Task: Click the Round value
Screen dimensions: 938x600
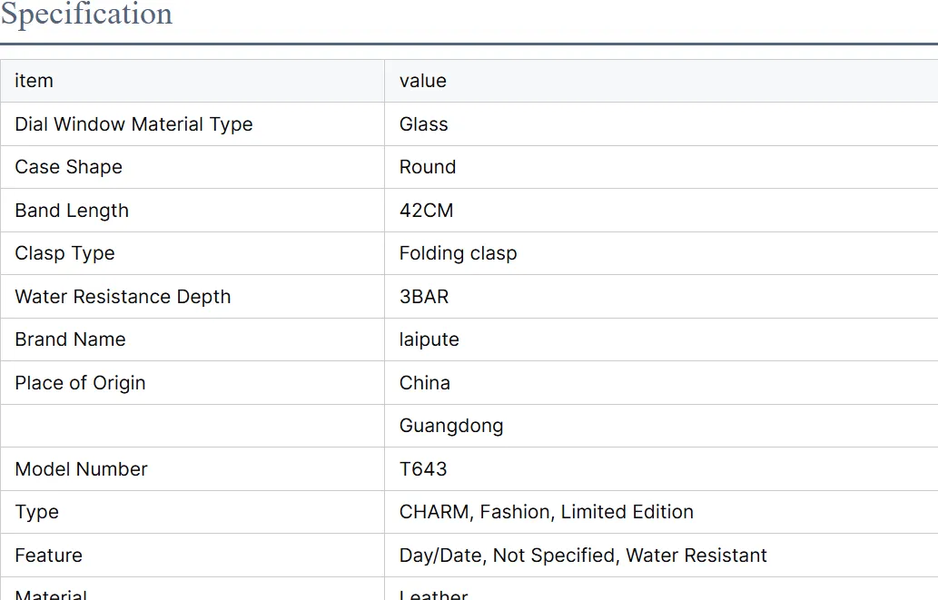Action: pos(428,167)
